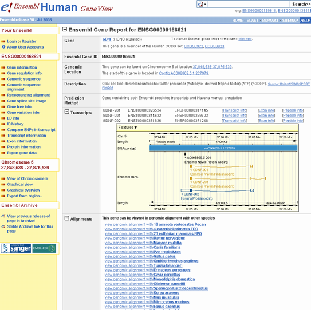Screen dimensions: 311x310
Task: Collapse the Alignments section
Action: coord(67,218)
